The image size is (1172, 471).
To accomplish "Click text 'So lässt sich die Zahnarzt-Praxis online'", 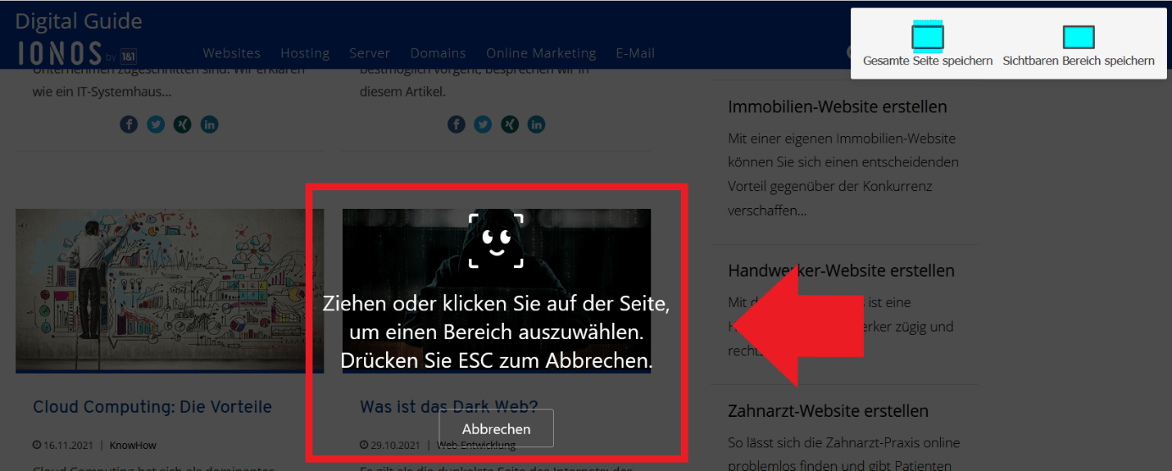I will 843,442.
